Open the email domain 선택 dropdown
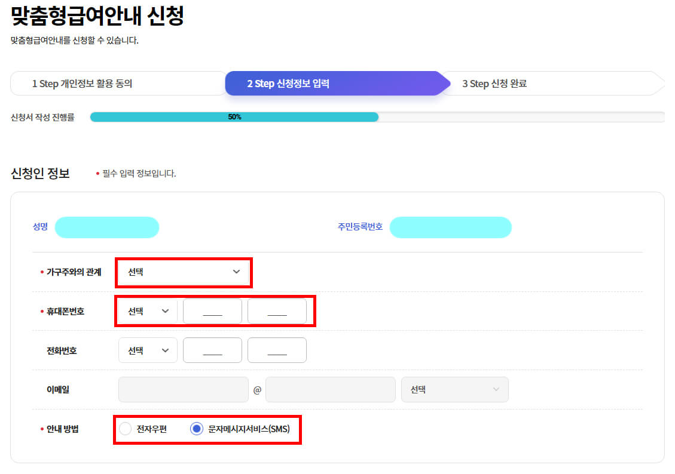This screenshot has width=675, height=474. 455,389
